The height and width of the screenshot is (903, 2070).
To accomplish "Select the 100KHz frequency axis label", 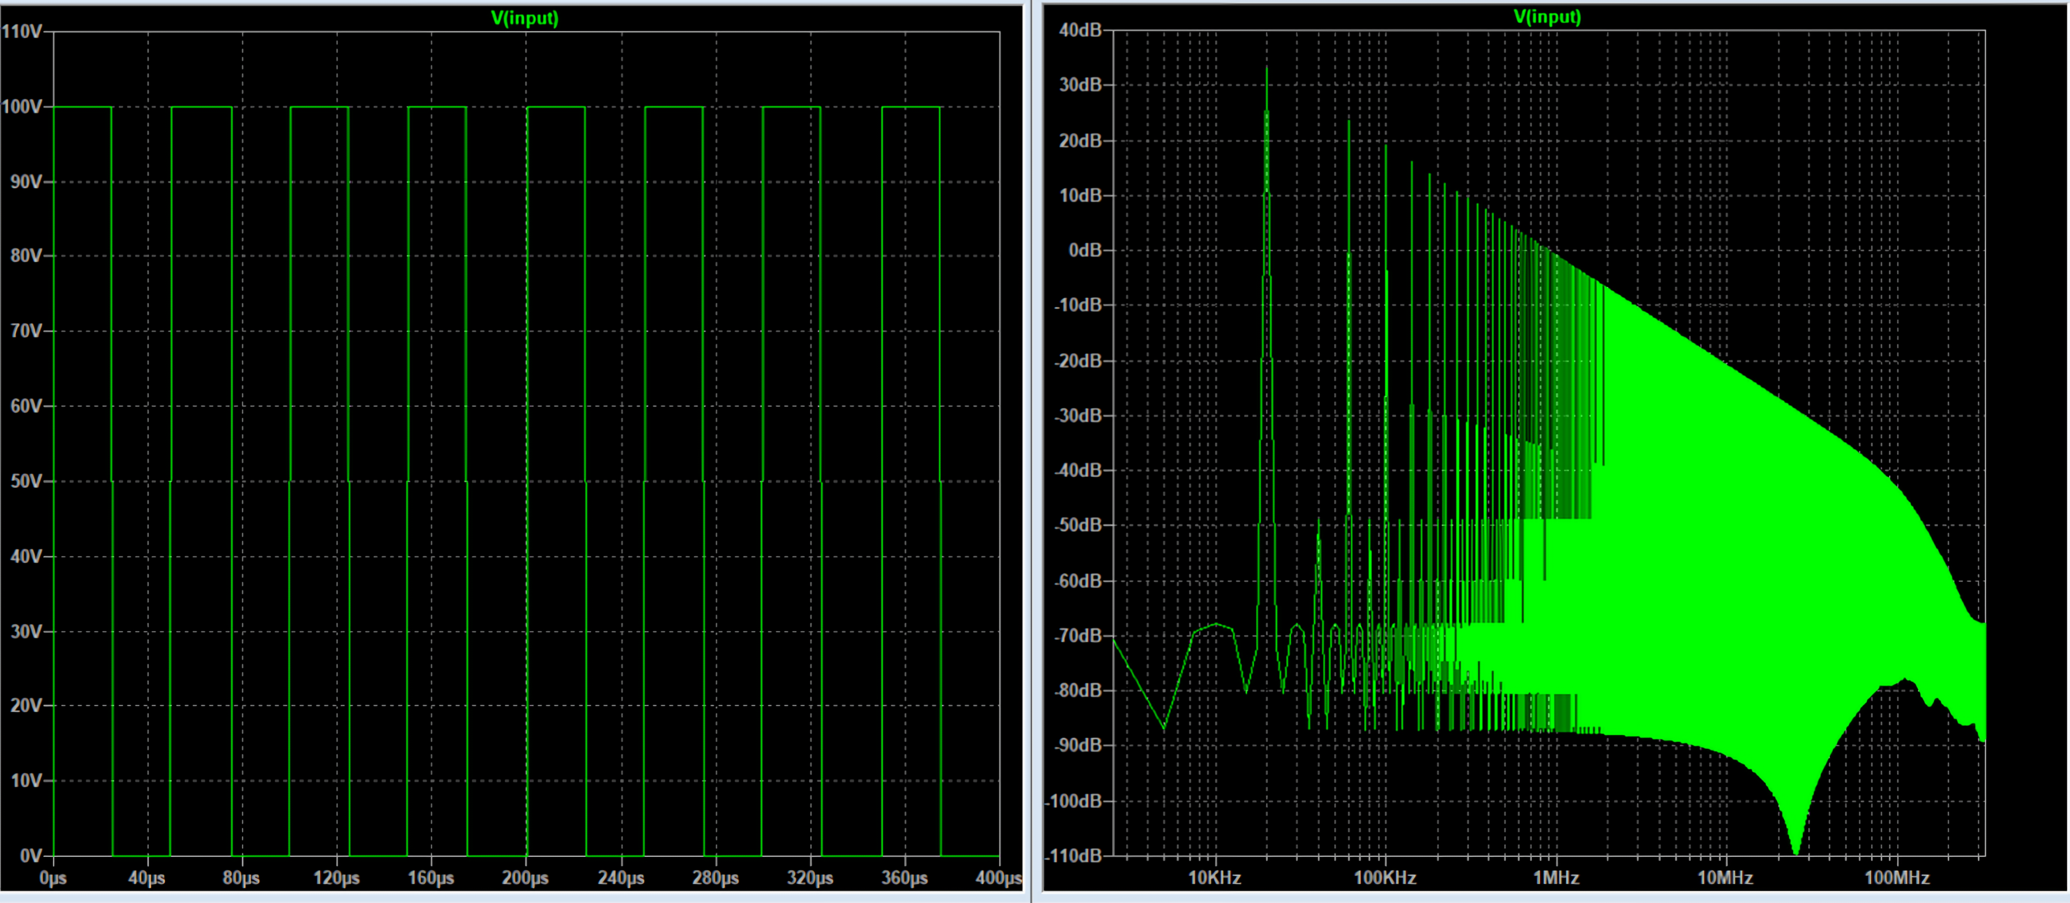I will (1385, 877).
